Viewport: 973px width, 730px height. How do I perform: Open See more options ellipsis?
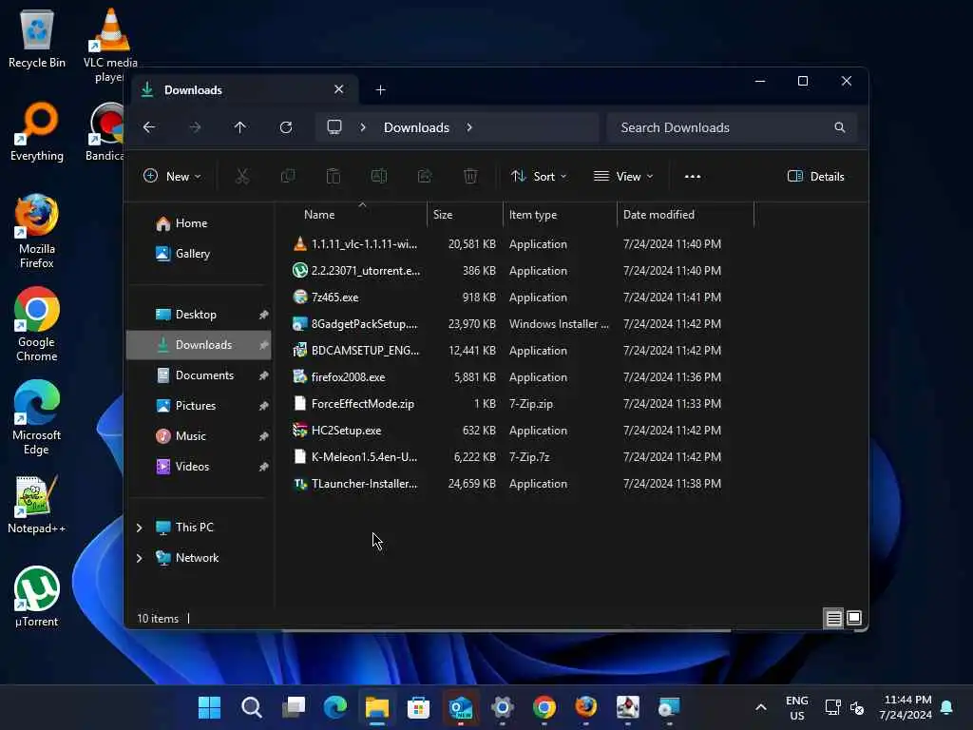(693, 176)
